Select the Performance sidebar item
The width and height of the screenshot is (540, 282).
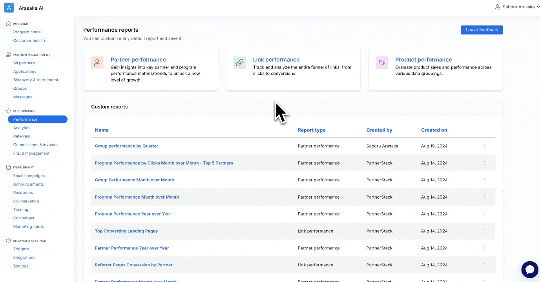38,119
